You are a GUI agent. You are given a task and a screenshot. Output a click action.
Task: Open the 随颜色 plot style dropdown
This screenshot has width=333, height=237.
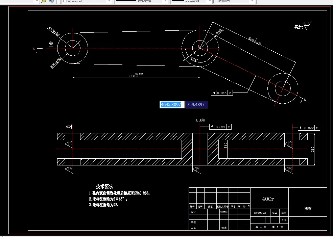252,1
